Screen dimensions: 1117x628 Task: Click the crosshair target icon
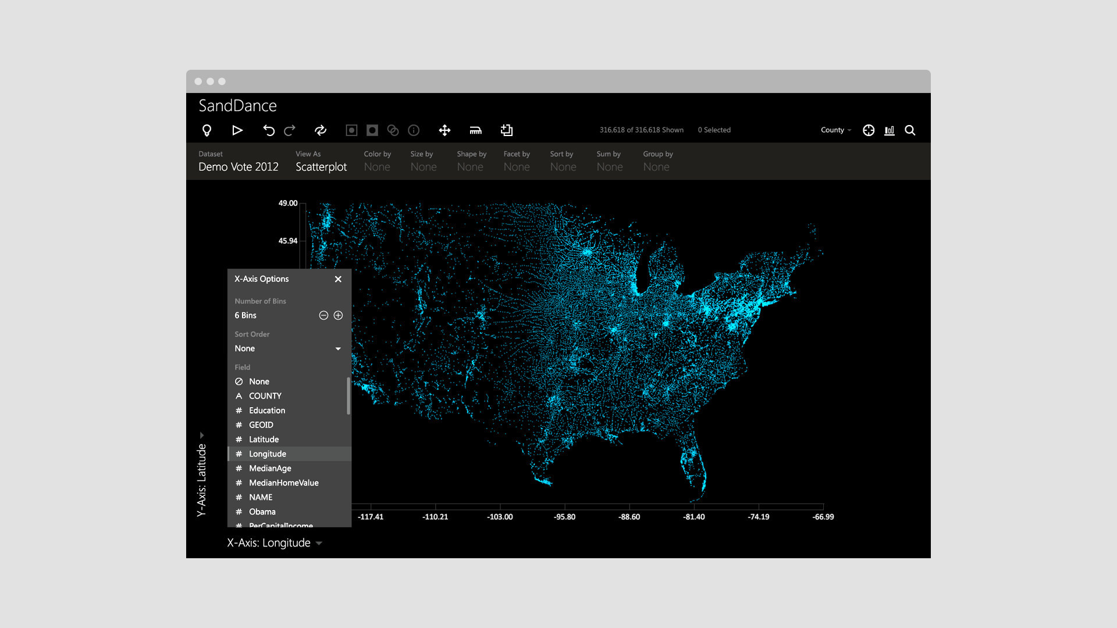869,130
